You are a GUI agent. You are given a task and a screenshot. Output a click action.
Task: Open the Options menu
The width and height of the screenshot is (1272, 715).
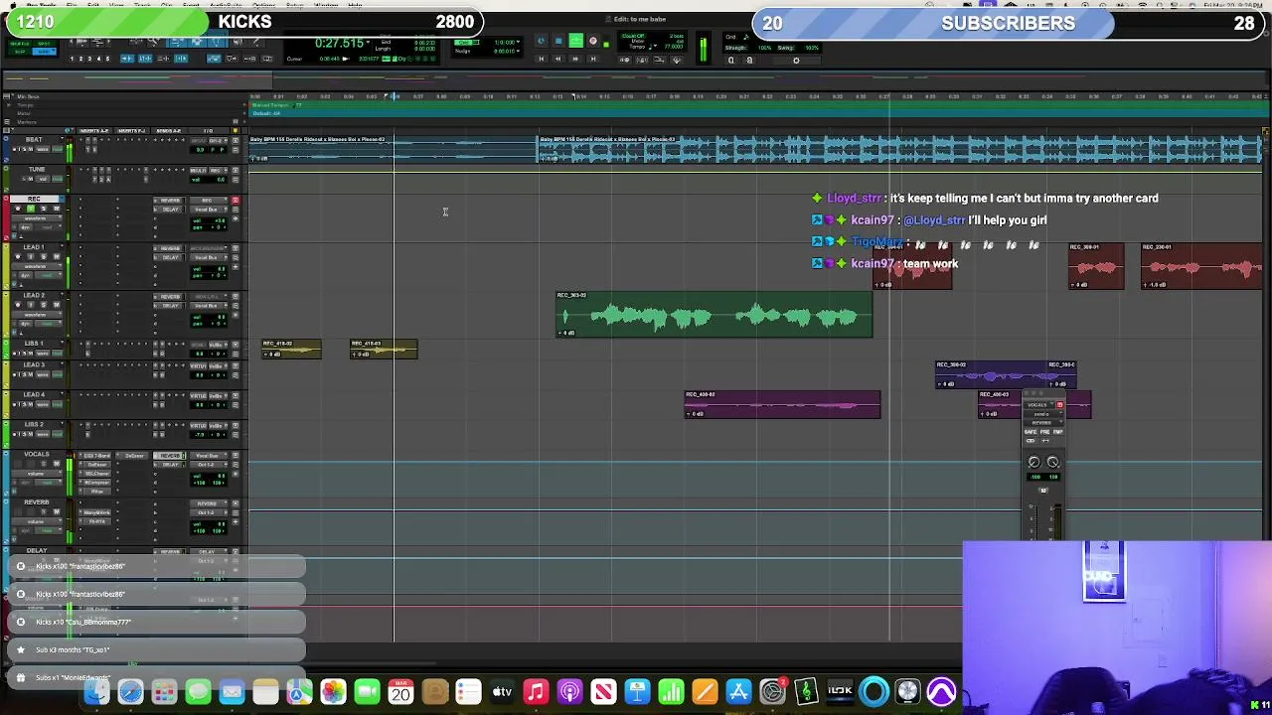coord(264,5)
